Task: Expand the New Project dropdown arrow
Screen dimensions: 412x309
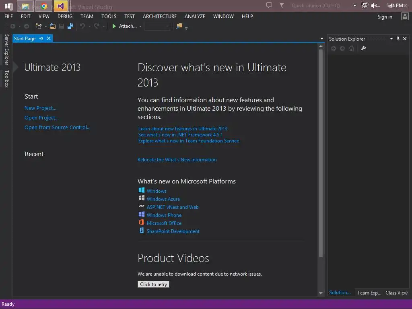Action: [46, 27]
